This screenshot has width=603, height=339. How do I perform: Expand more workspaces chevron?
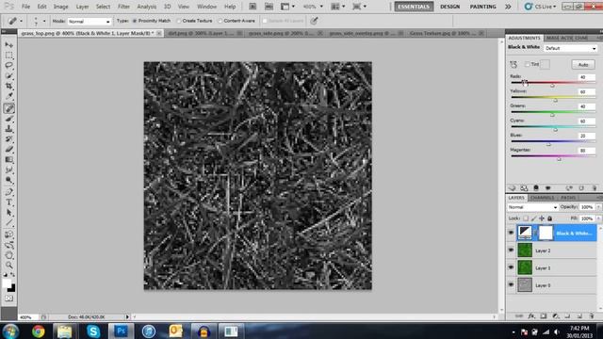click(508, 7)
